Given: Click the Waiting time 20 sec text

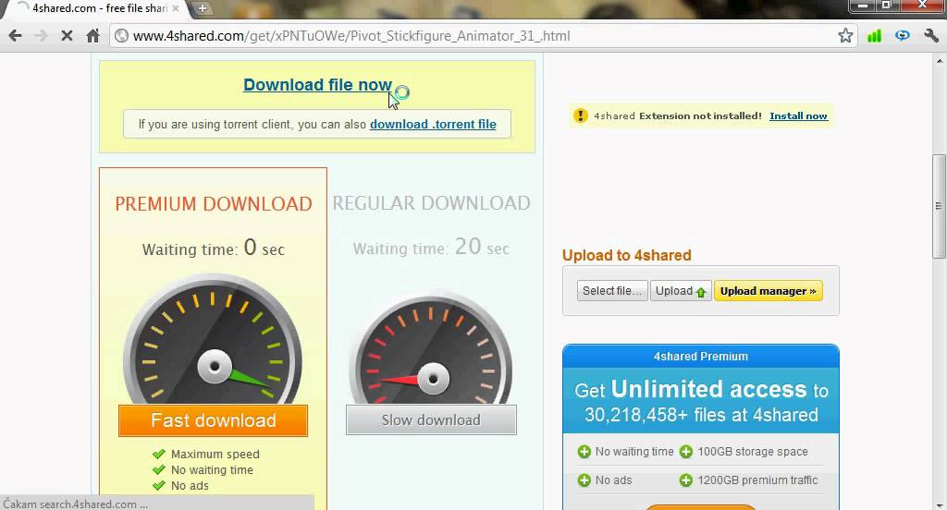Looking at the screenshot, I should pyautogui.click(x=431, y=247).
